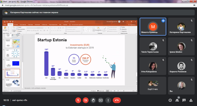The height and width of the screenshot is (106, 197).
Task: Switch to the Рецензирование ribbon tab
Action: [x=53, y=25]
